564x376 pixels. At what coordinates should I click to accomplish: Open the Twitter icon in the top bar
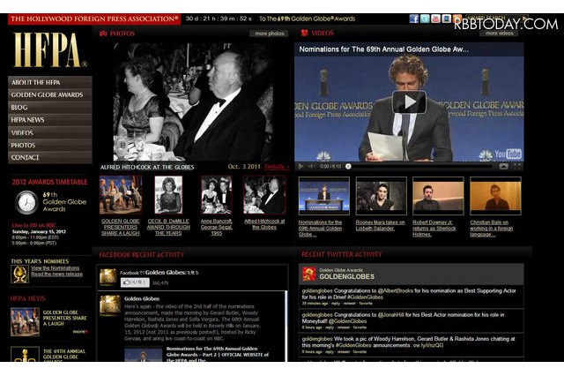point(425,19)
